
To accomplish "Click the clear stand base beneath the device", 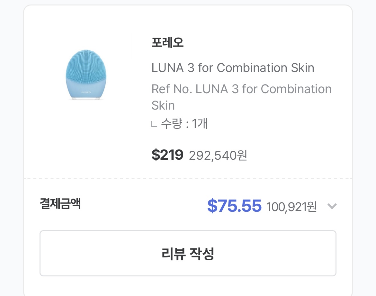I will pos(86,98).
